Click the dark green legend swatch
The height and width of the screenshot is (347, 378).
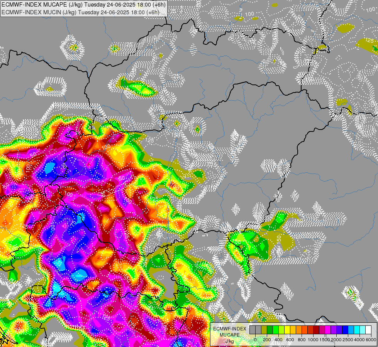(270, 330)
